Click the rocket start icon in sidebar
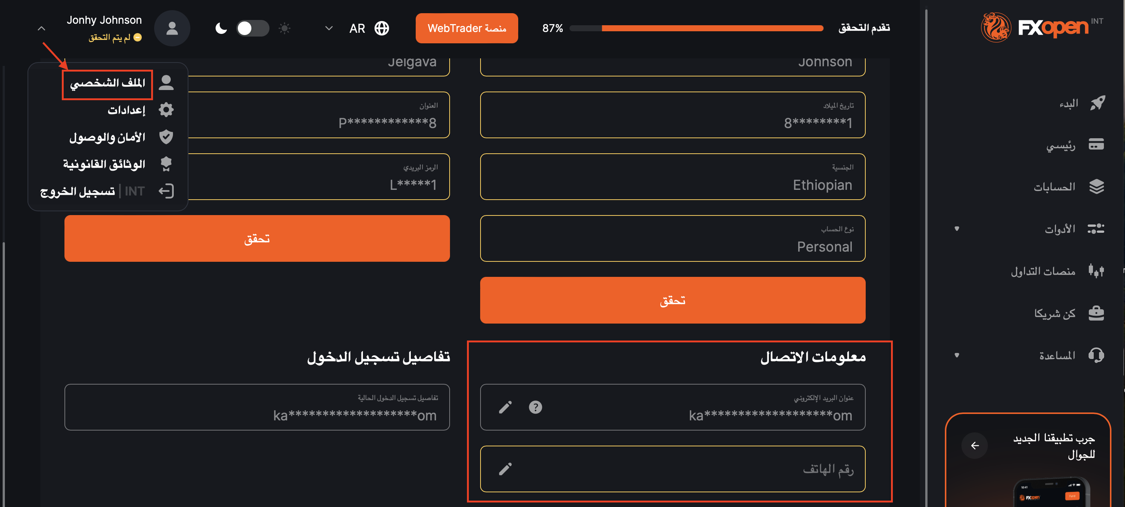This screenshot has width=1125, height=507. click(x=1097, y=104)
